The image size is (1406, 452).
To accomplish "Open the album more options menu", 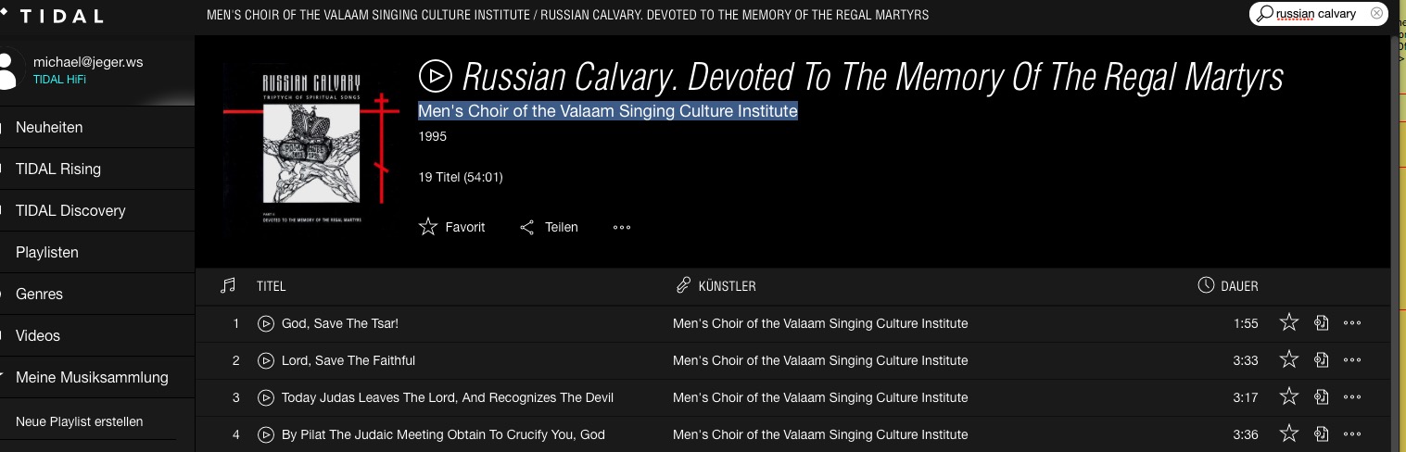I will tap(622, 227).
